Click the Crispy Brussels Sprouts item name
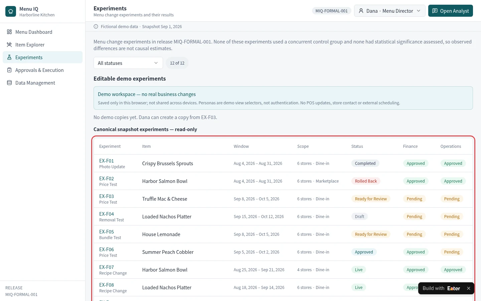 tap(168, 163)
